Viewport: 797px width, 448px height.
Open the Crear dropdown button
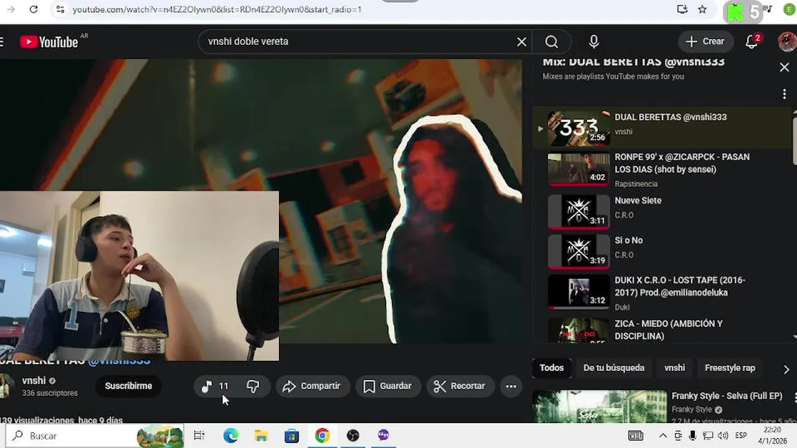click(705, 42)
